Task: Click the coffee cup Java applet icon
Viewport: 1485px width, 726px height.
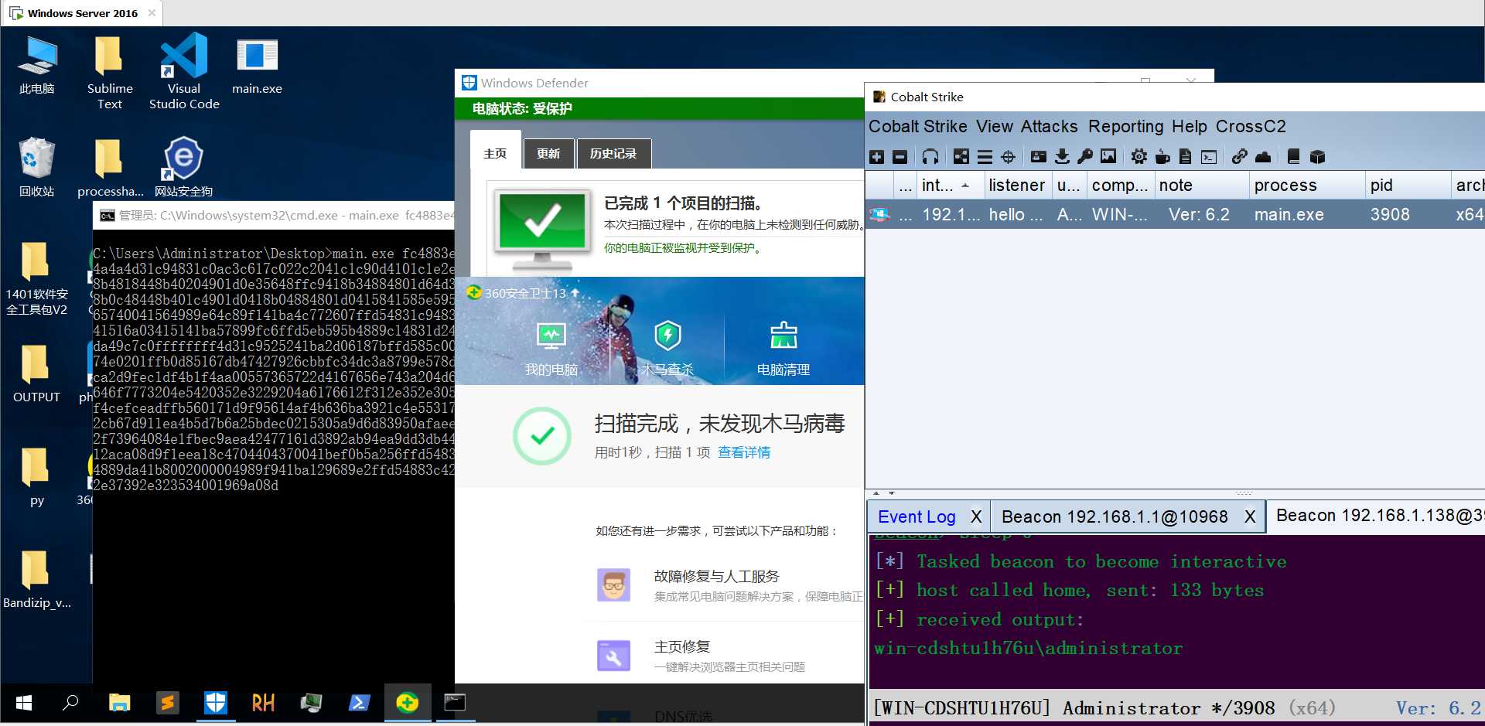Action: [x=1162, y=157]
